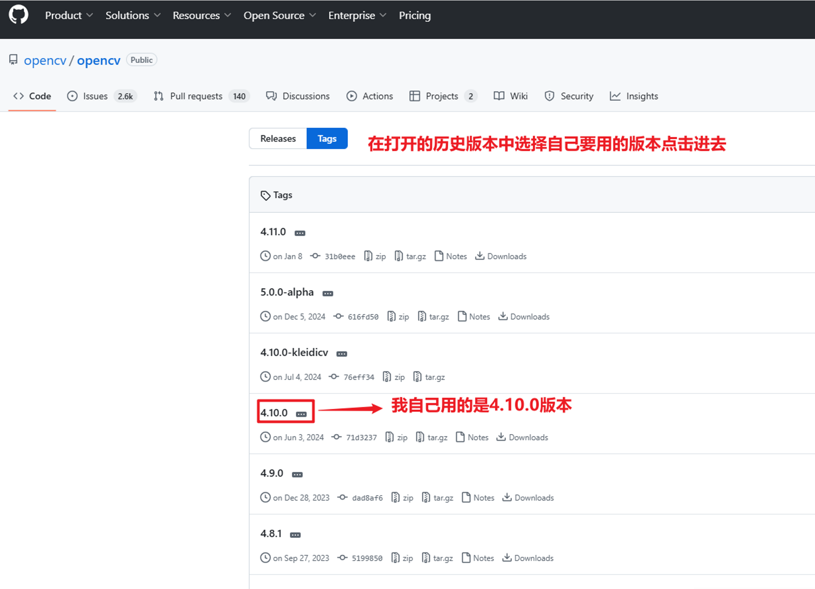Download the 4.8.1 zip archive
The image size is (815, 589).
(x=402, y=558)
